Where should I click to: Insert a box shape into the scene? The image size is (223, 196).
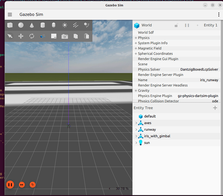point(10,25)
